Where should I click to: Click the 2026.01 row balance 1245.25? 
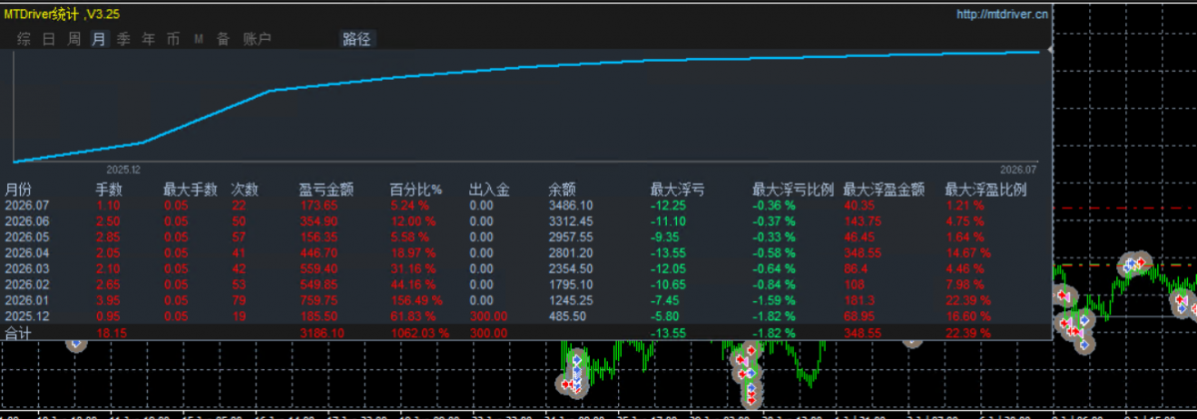[571, 300]
